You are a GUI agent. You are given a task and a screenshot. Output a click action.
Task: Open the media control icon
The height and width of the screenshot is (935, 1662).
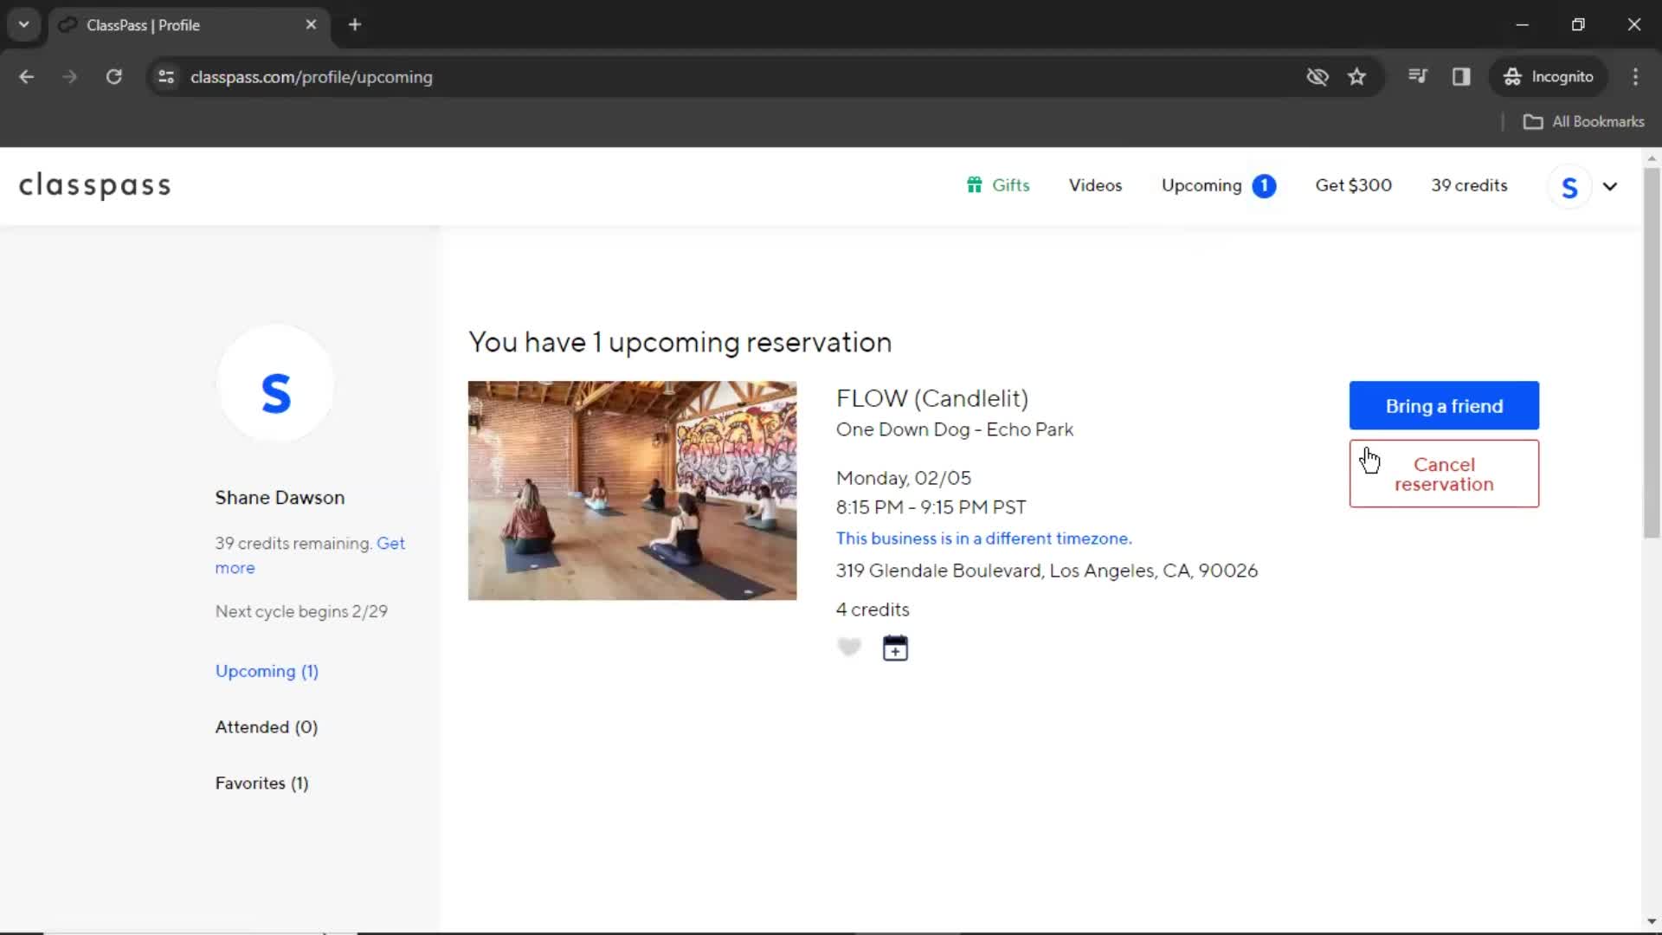pos(1417,77)
